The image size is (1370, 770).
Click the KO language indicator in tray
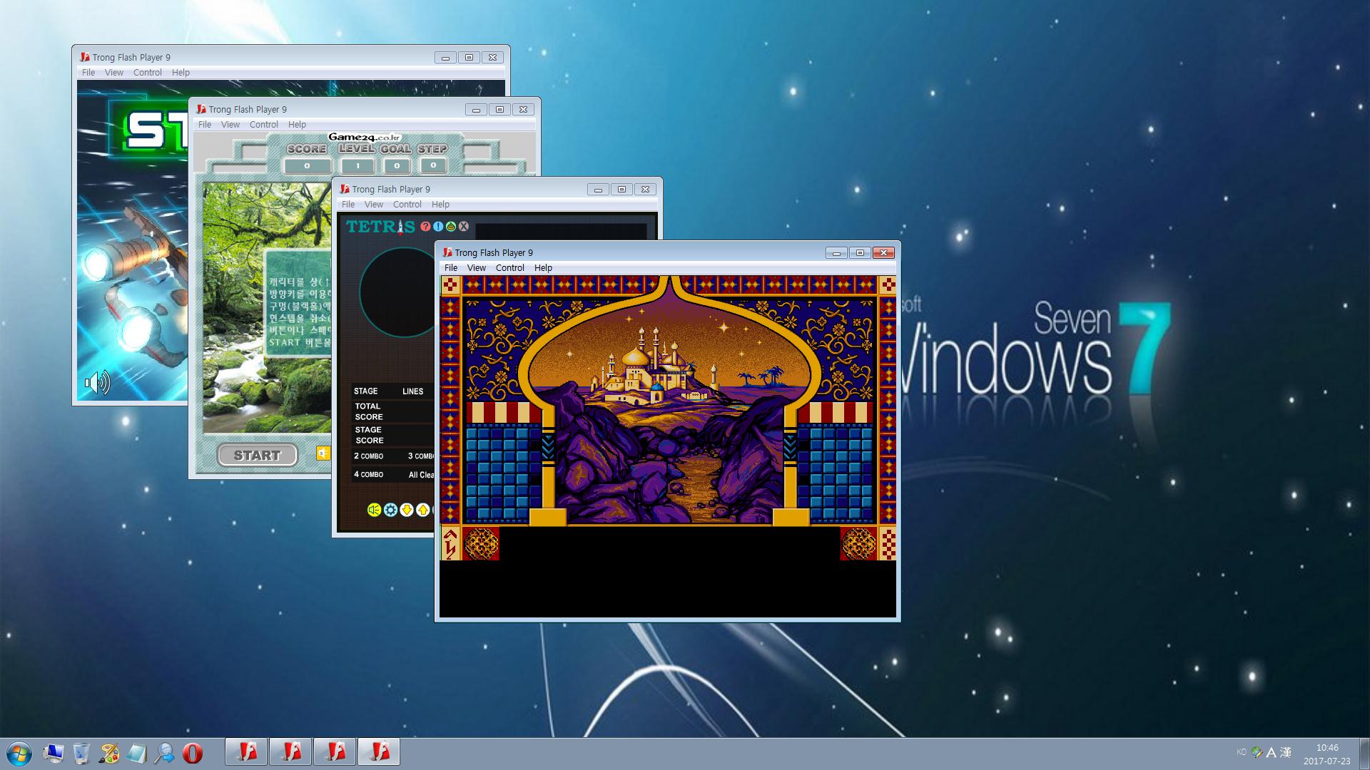point(1242,752)
